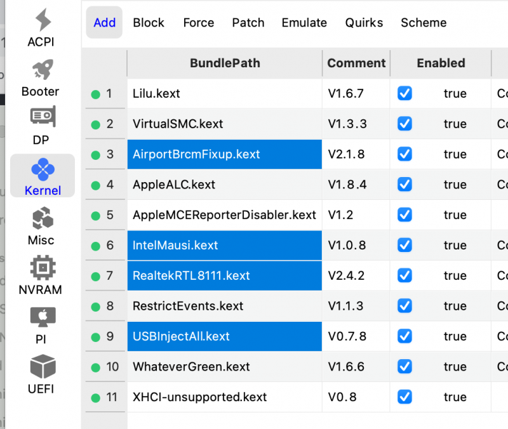Sort by the BundlePath column header
The width and height of the screenshot is (508, 429).
(x=225, y=63)
